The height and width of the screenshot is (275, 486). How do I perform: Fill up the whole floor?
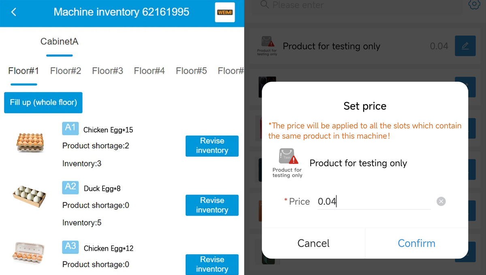(x=43, y=102)
